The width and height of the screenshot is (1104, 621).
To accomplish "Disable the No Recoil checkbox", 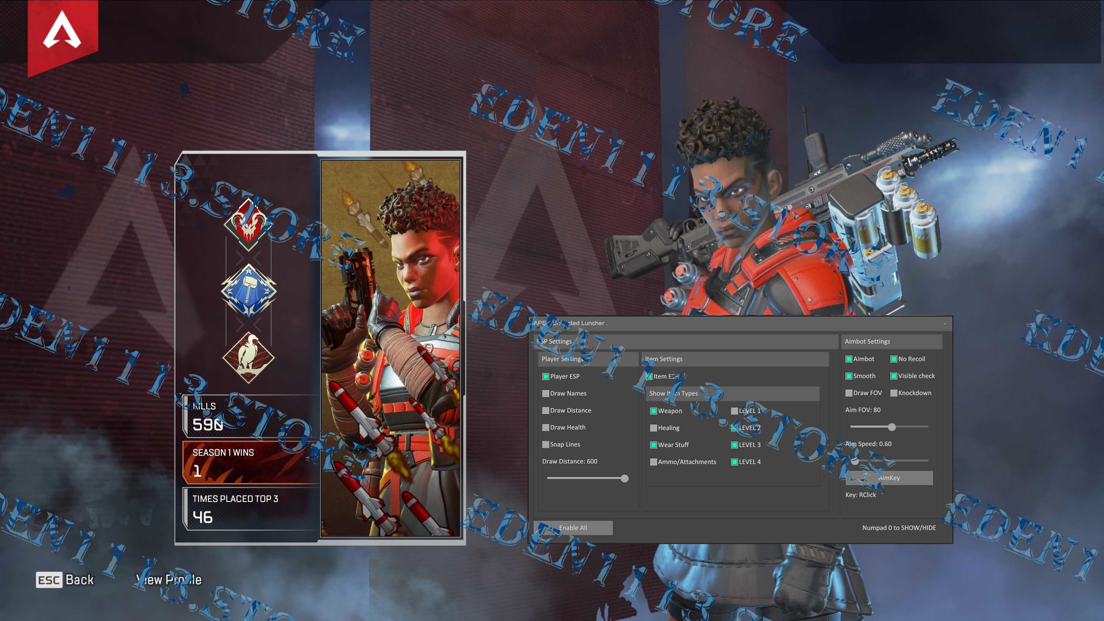I will (x=894, y=359).
